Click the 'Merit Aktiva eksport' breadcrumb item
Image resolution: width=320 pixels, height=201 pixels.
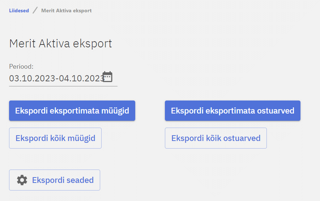click(x=66, y=10)
